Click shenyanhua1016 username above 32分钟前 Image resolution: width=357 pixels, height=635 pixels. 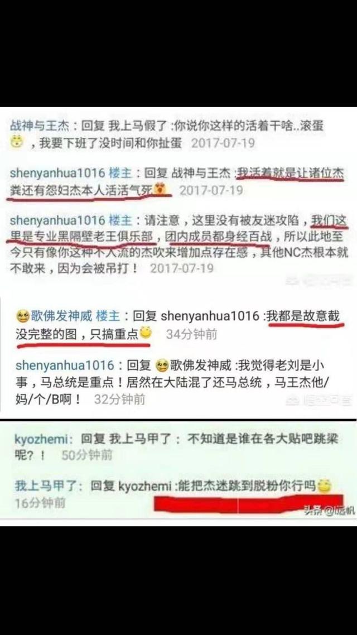[x=65, y=365]
